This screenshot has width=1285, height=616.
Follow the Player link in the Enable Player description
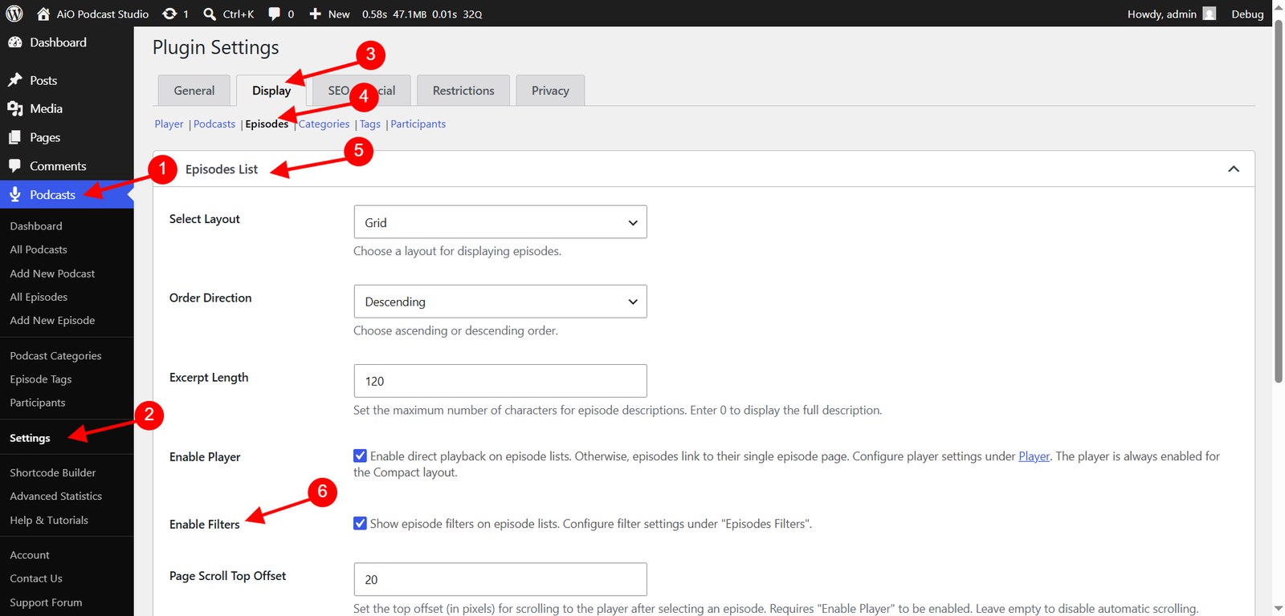1034,456
